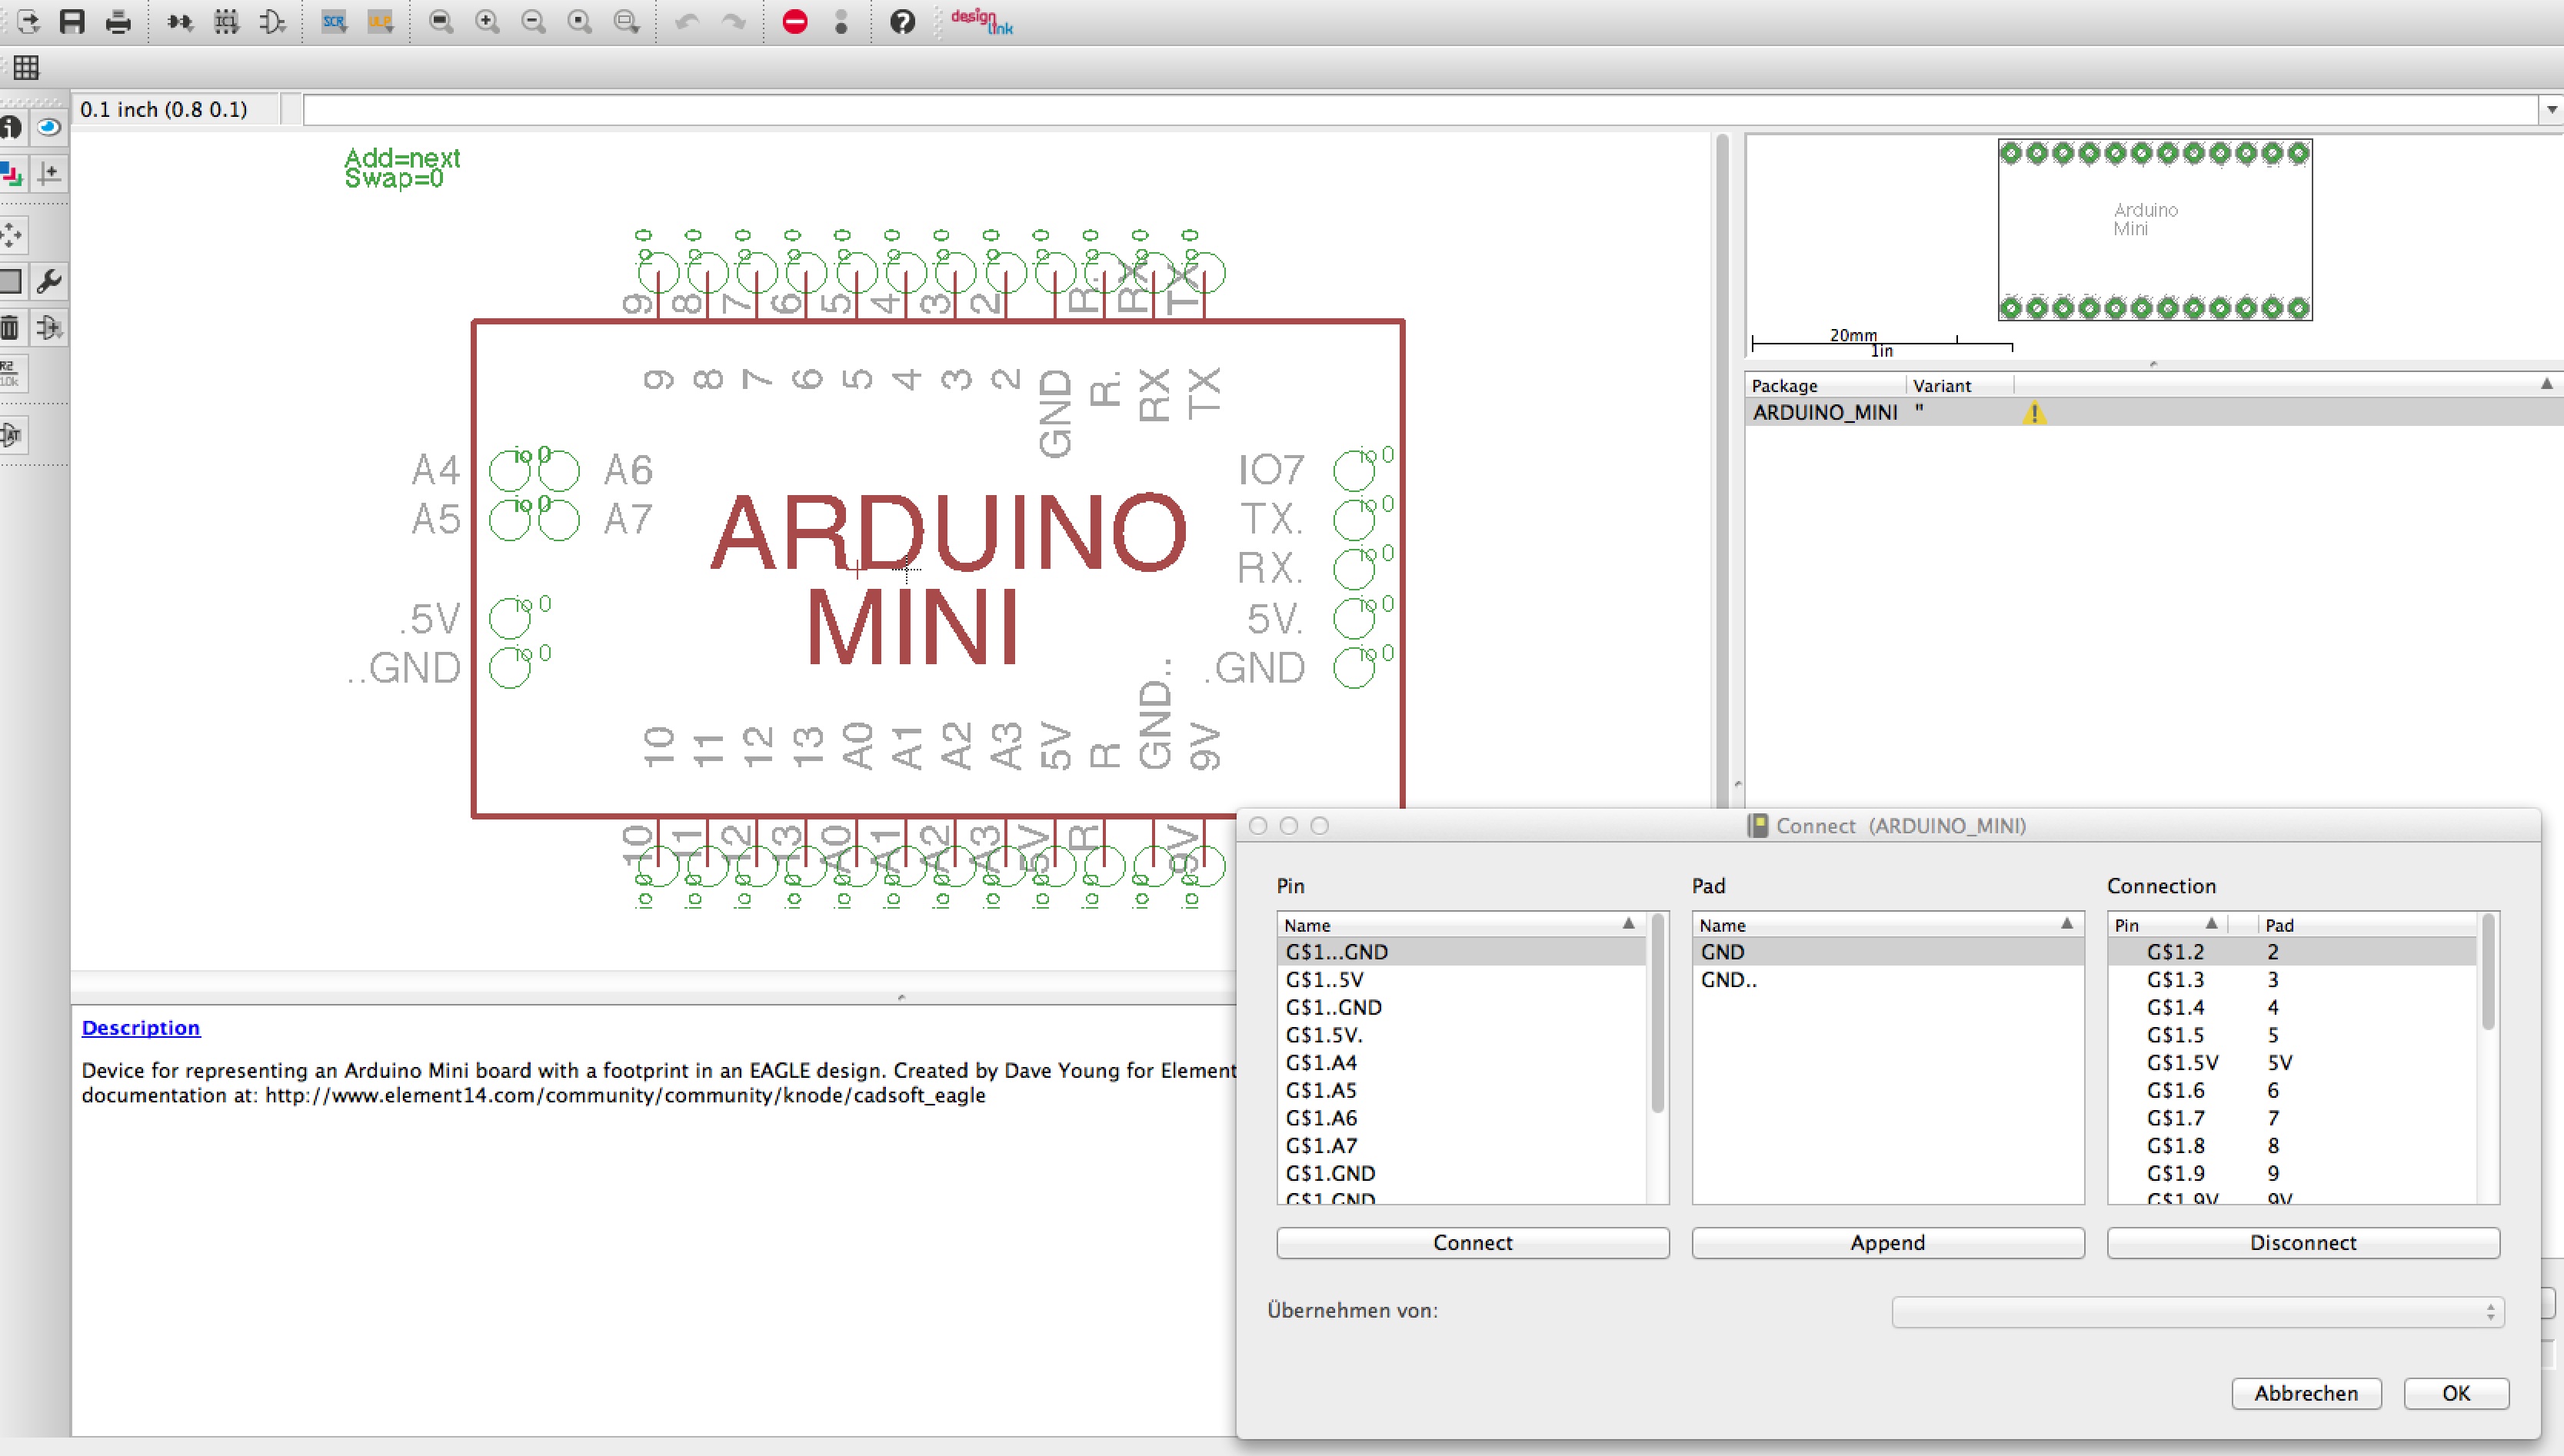2564x1456 pixels.
Task: Open command line history dropdown arrow
Action: (x=2552, y=110)
